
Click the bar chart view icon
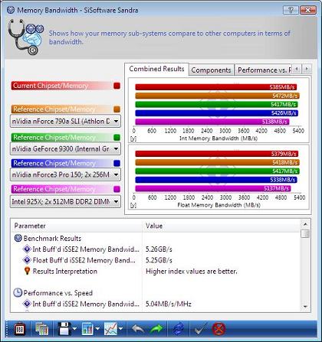pyautogui.click(x=87, y=329)
